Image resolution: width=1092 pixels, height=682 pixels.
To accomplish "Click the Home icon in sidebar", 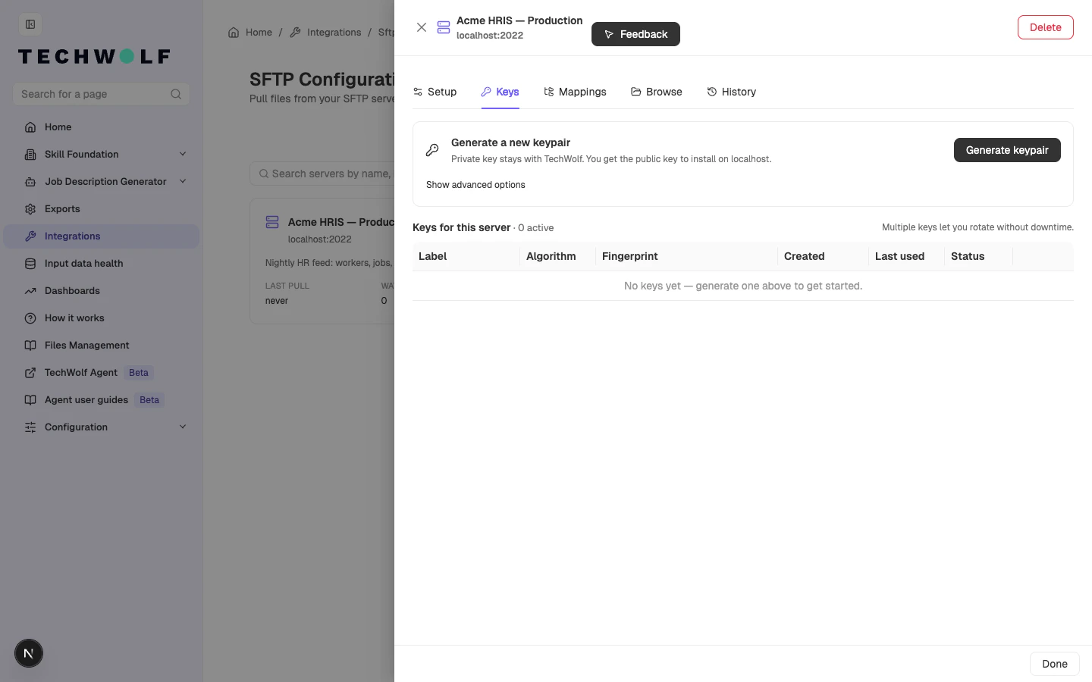I will [x=30, y=127].
